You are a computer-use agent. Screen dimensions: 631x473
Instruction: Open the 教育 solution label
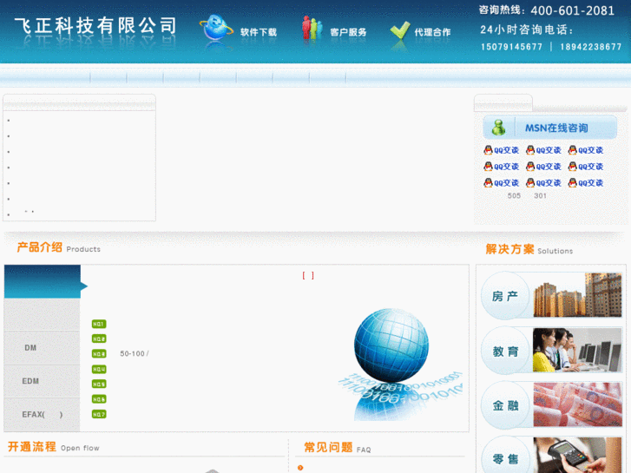[505, 351]
